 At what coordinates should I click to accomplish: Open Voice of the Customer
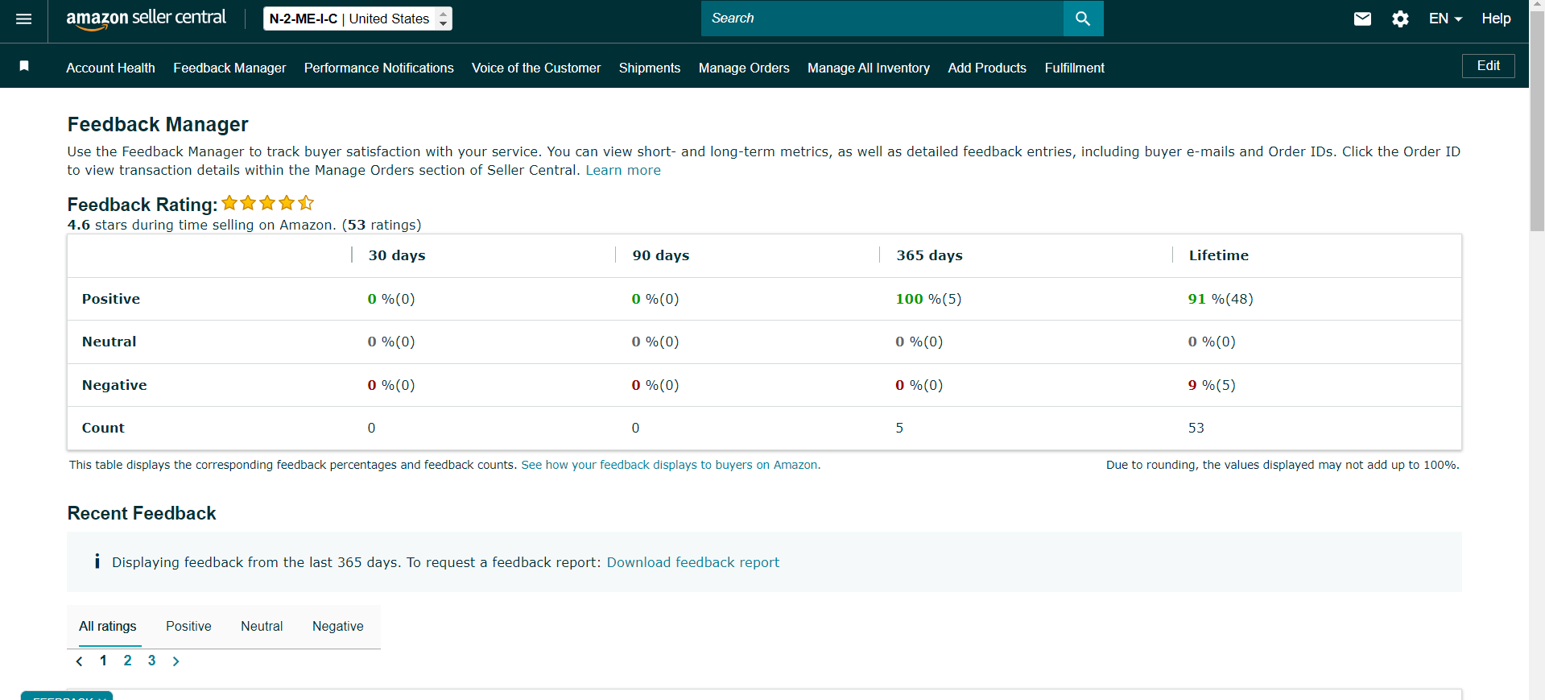(536, 68)
